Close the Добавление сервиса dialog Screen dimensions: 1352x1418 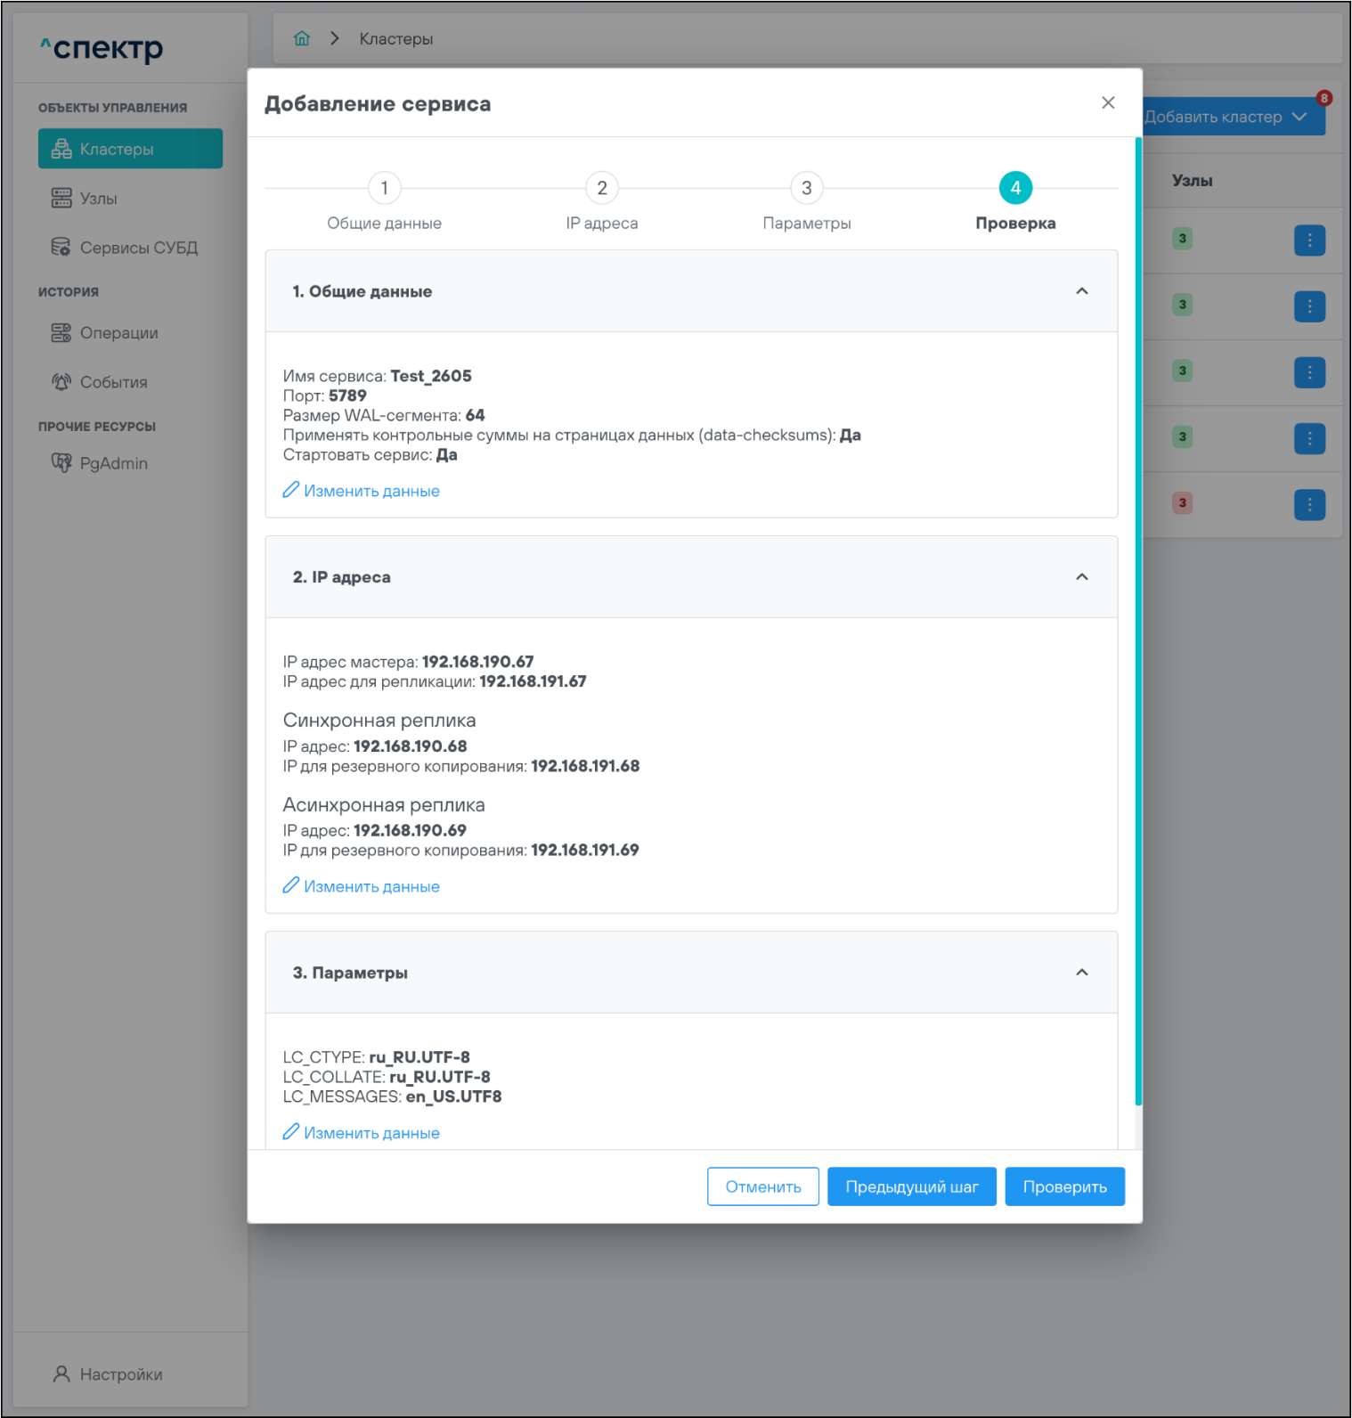coord(1108,102)
